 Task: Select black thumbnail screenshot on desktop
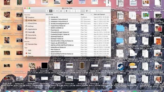[x=44, y=66]
